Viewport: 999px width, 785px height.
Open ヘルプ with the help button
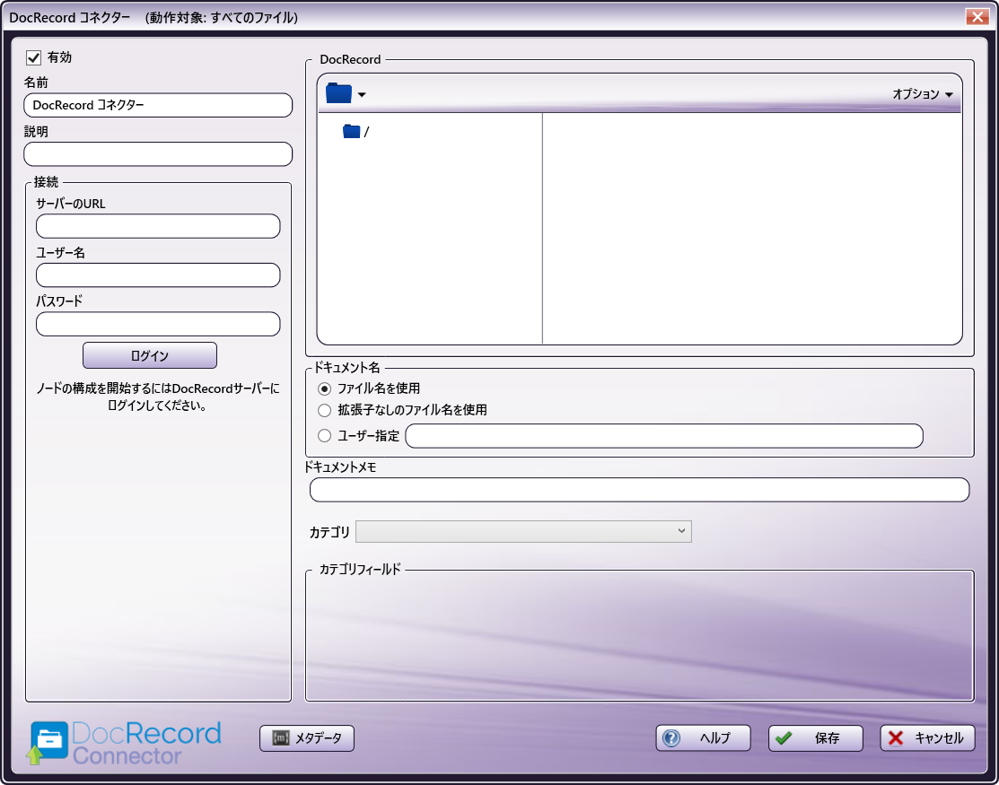tap(704, 737)
